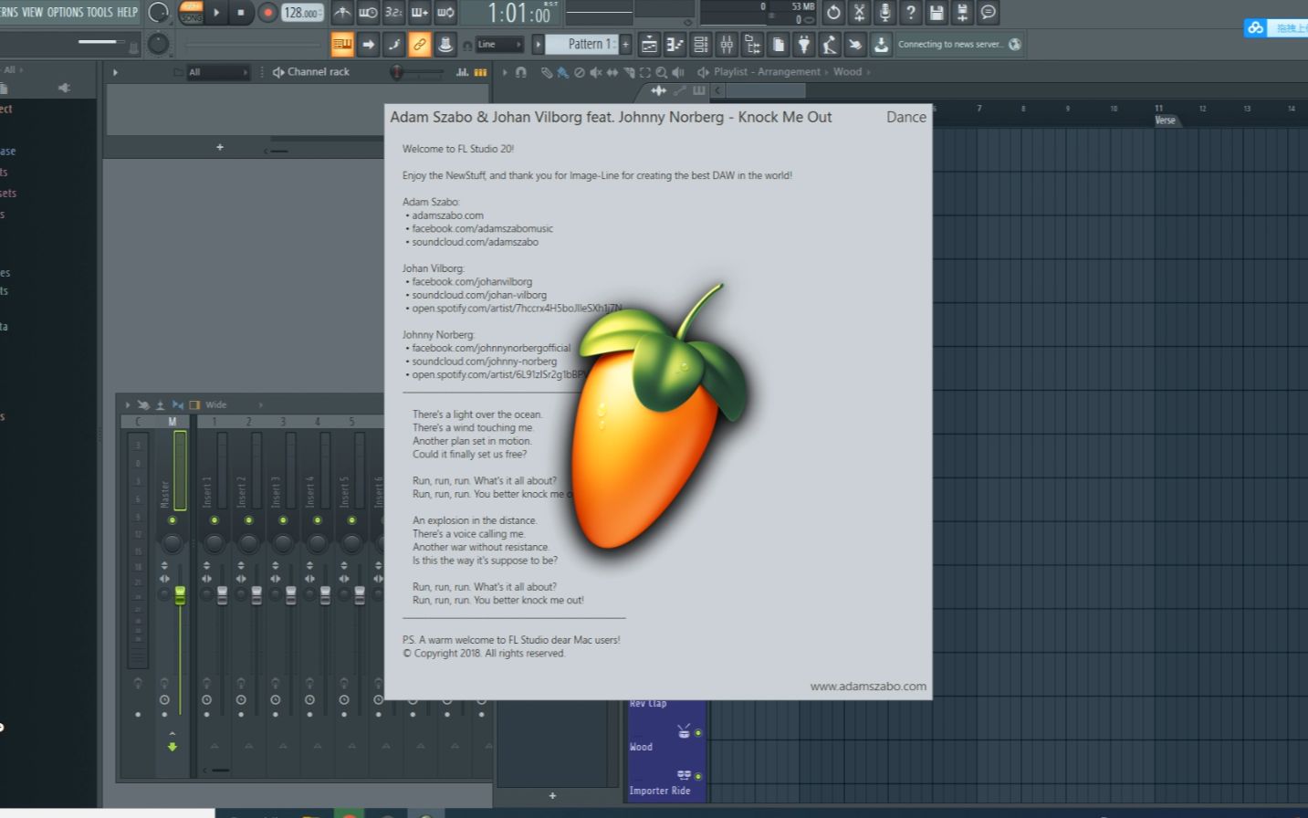Toggle wait for input to start playing
This screenshot has width=1308, height=818.
pyautogui.click(x=368, y=13)
